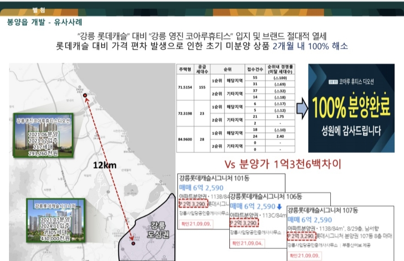The width and height of the screenshot is (404, 261).
Task: Click the '코아루 휴티스 디오션' banner logo text
Action: (356, 82)
